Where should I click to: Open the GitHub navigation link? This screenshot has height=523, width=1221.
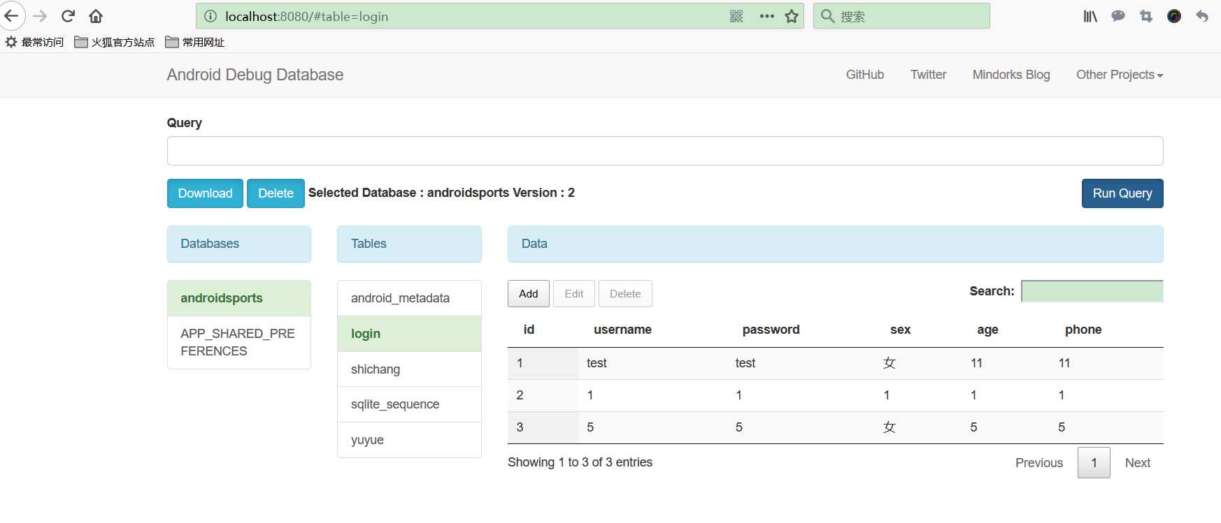click(x=865, y=75)
